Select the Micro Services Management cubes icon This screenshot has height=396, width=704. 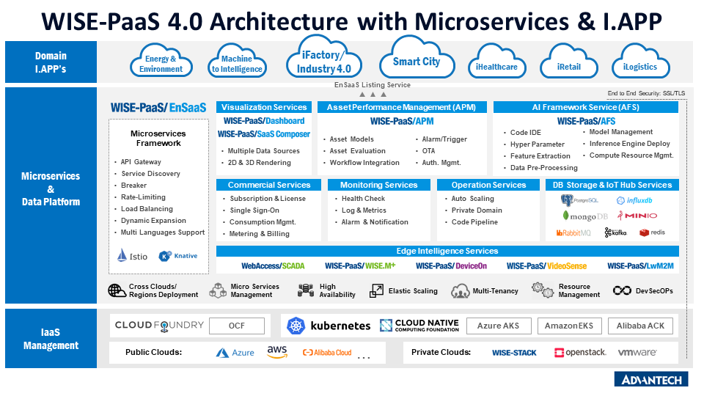(219, 290)
